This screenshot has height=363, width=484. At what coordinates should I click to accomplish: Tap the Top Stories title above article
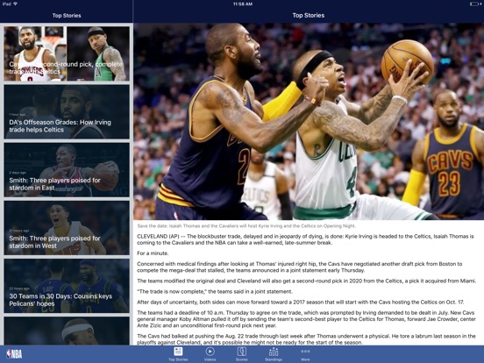point(309,15)
